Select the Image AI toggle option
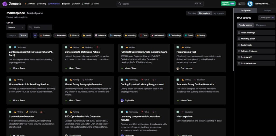276x136 pixels. pyautogui.click(x=12, y=35)
